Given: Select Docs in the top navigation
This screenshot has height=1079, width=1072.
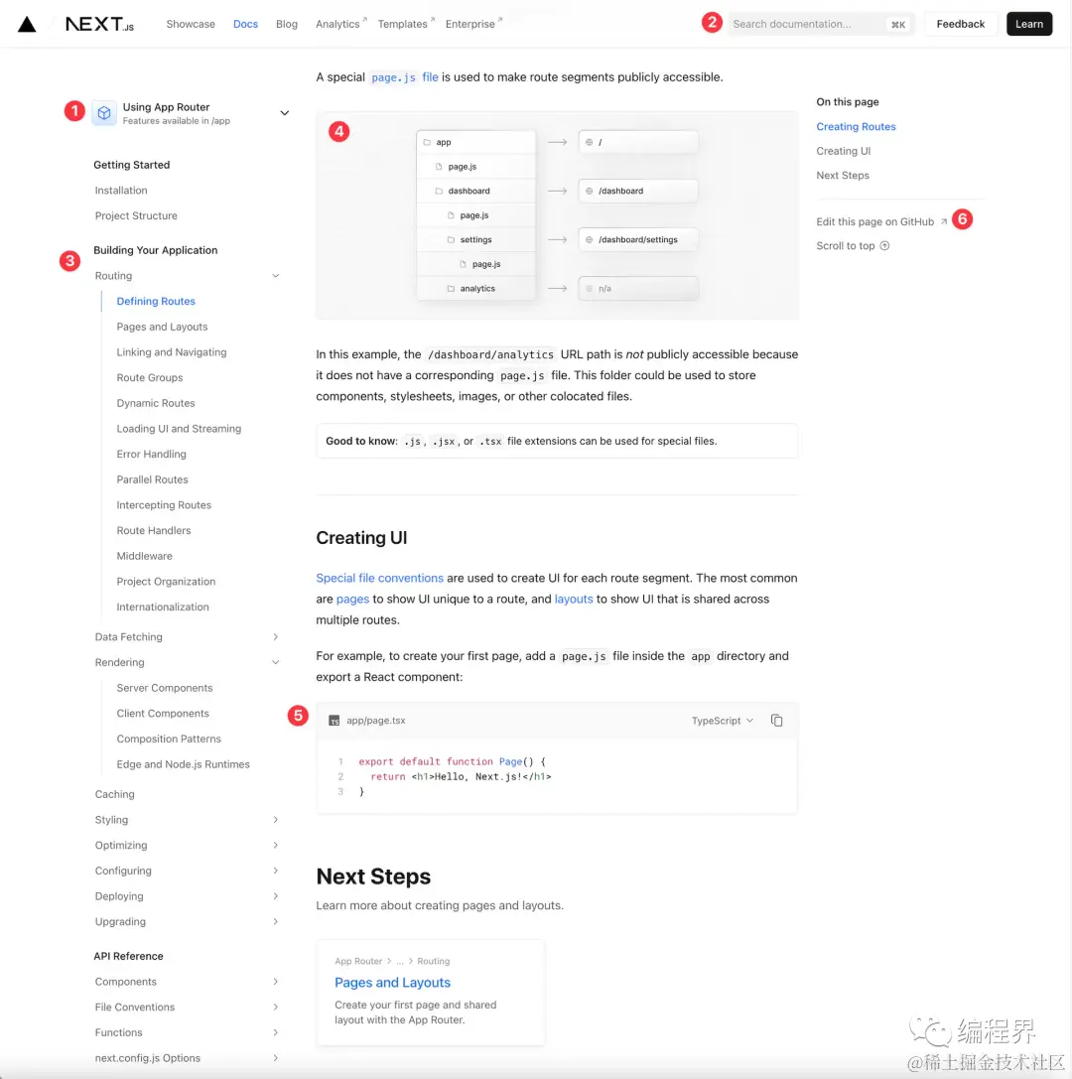Looking at the screenshot, I should pos(245,24).
